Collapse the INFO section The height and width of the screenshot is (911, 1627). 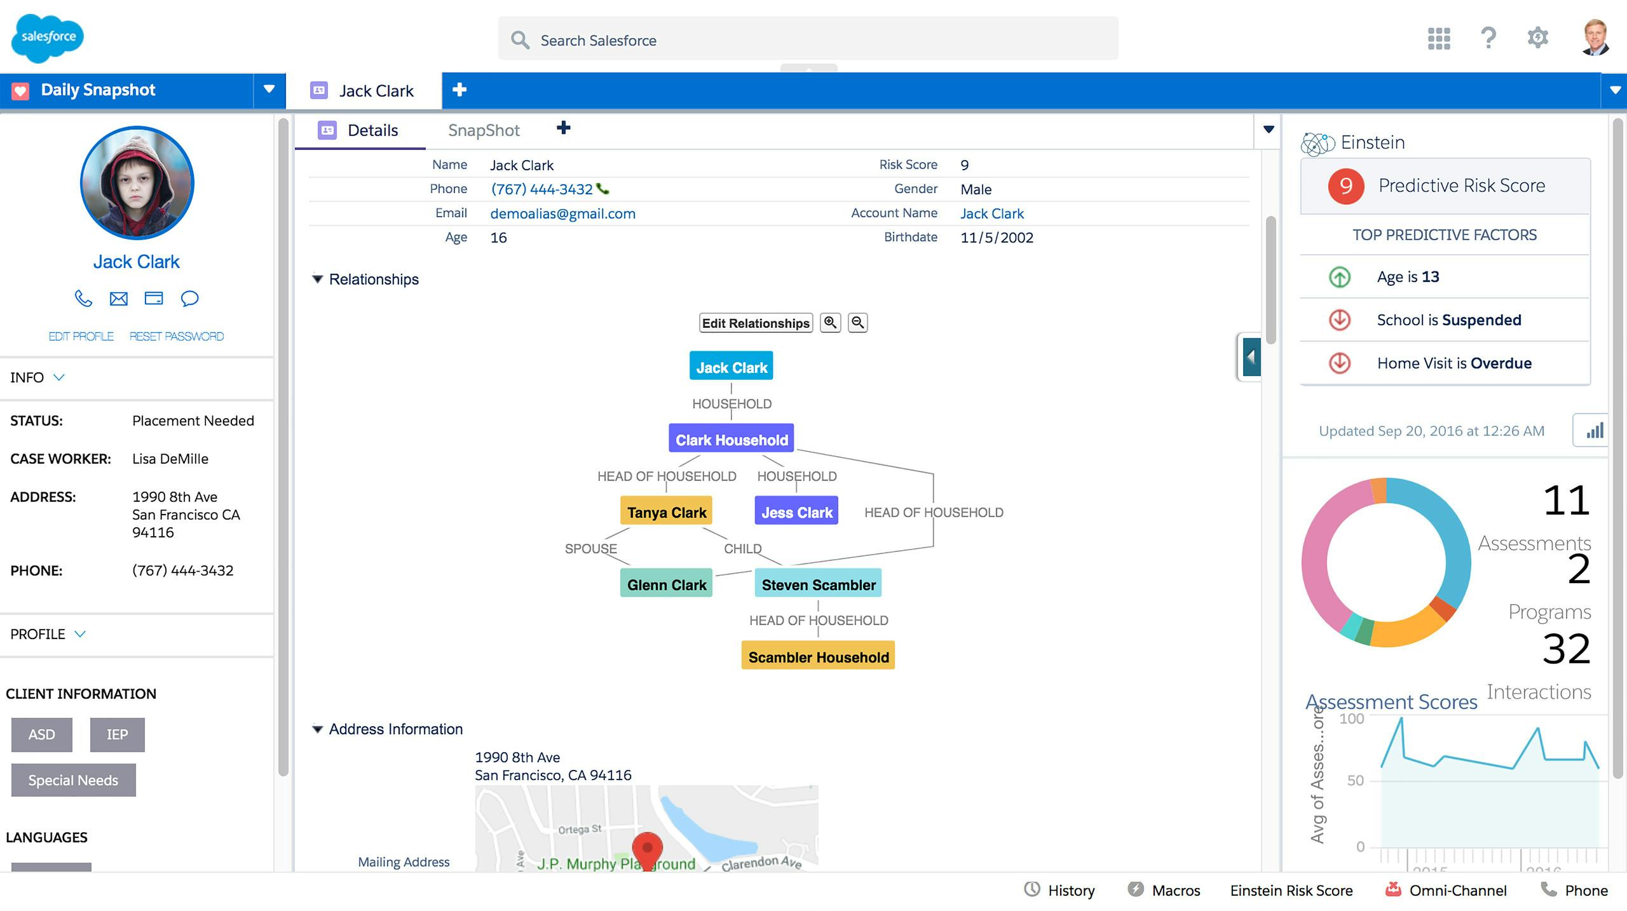[x=59, y=377]
